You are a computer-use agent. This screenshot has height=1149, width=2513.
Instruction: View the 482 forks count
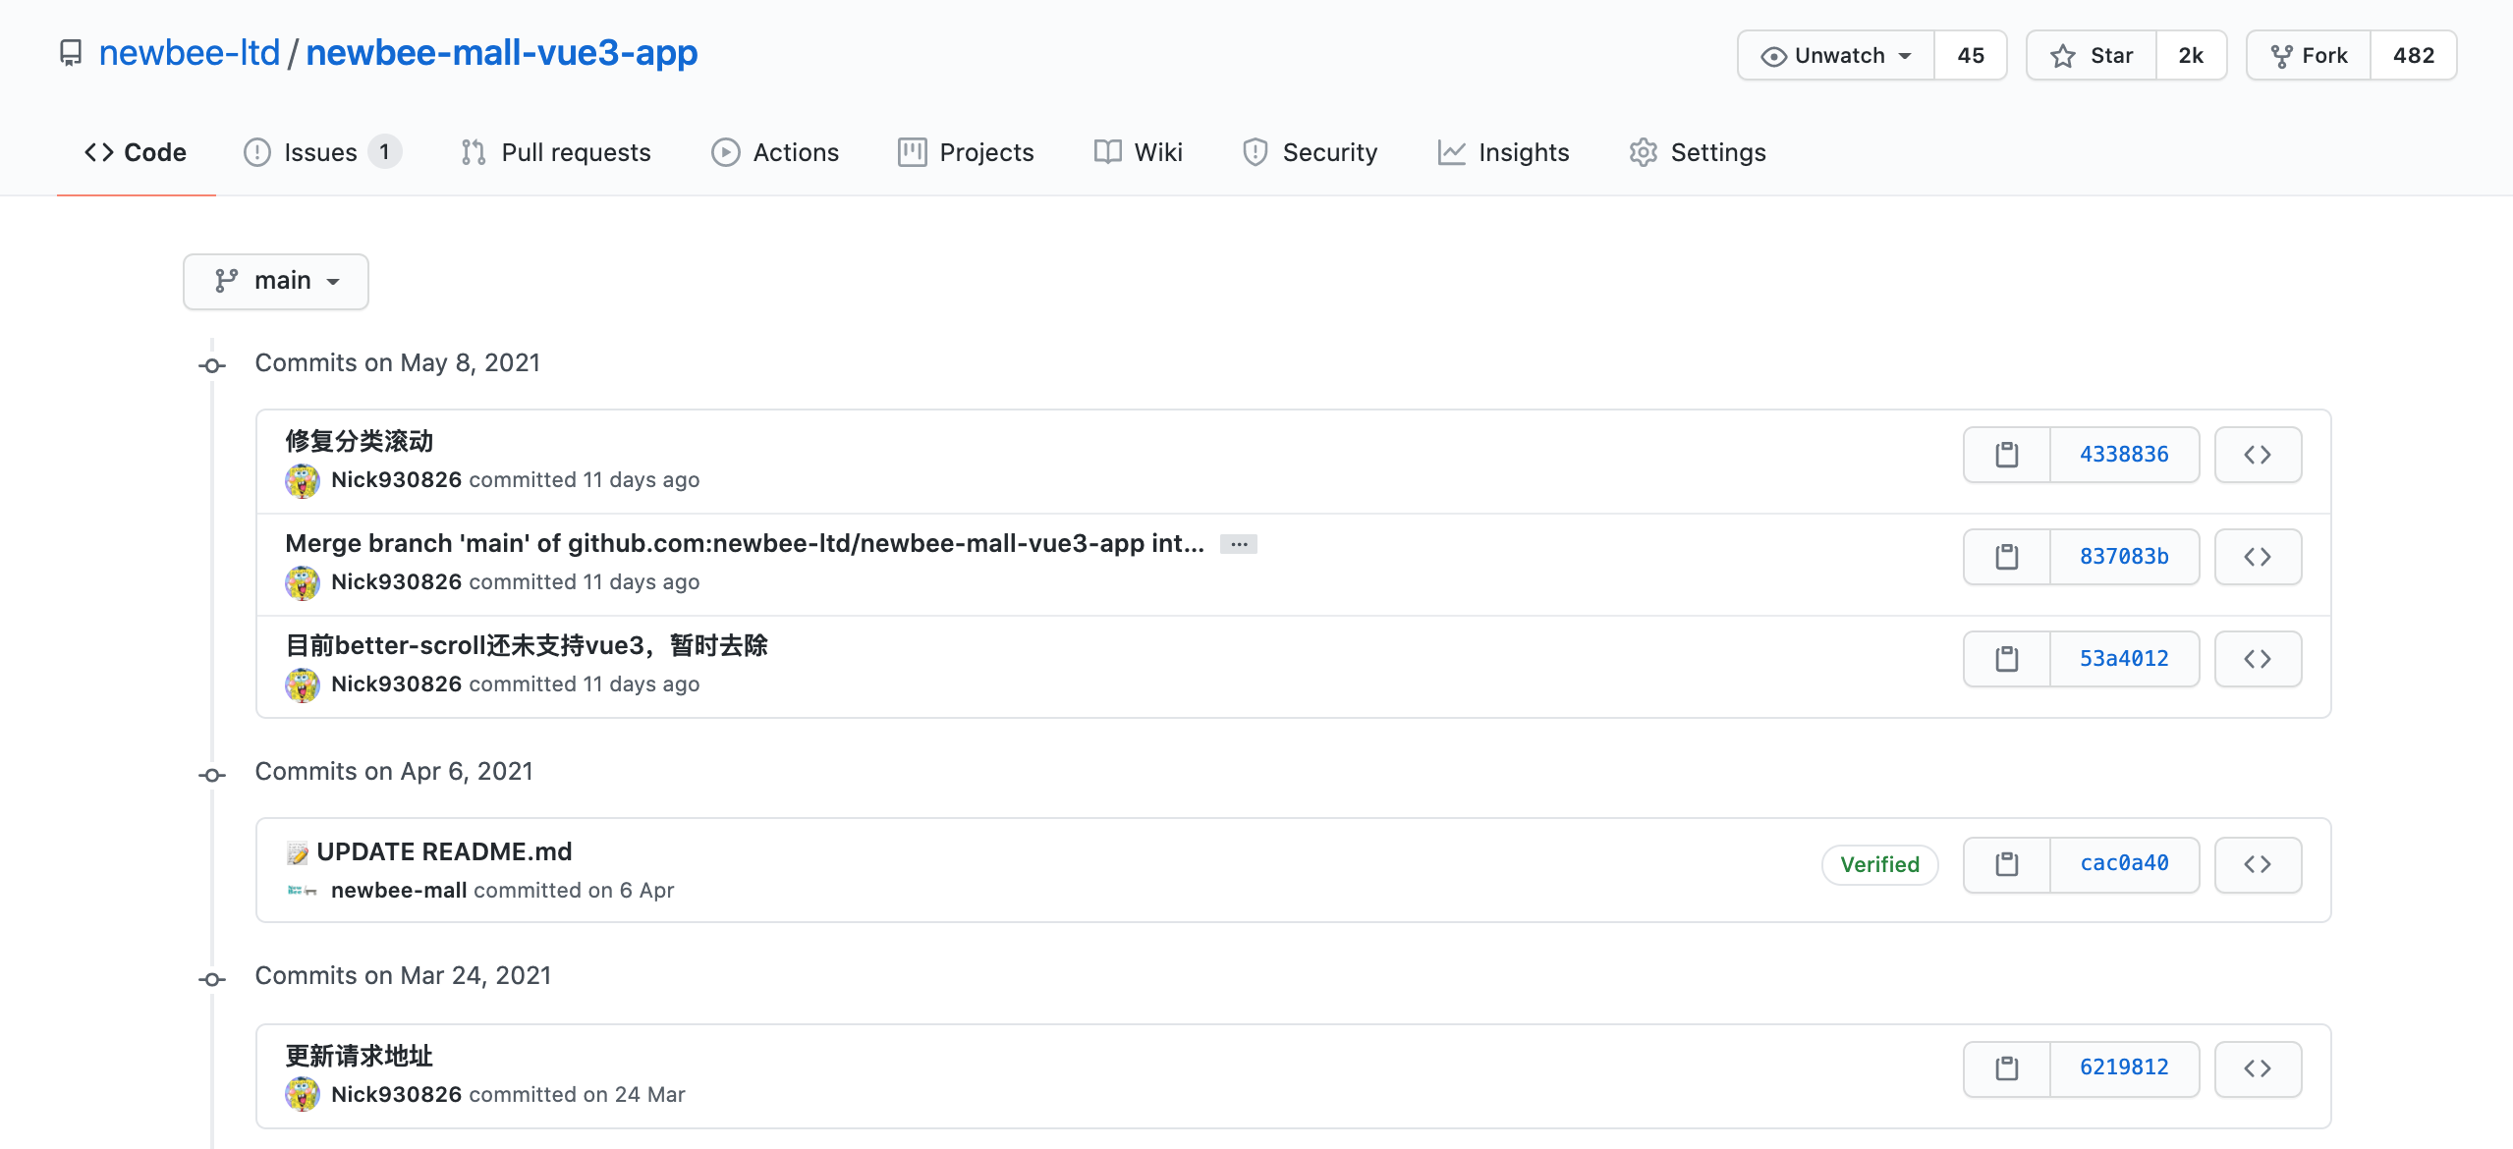point(2414,55)
